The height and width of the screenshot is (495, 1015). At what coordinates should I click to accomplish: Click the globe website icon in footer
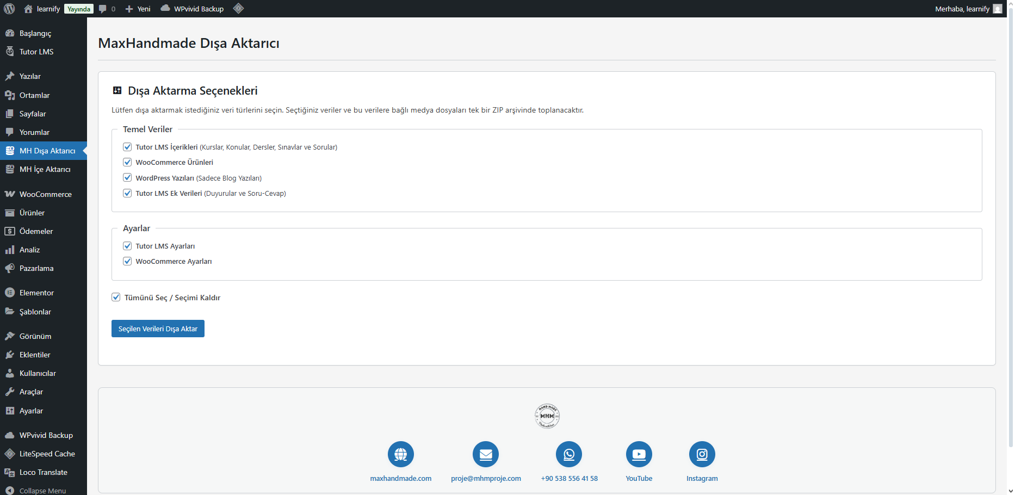(x=401, y=454)
